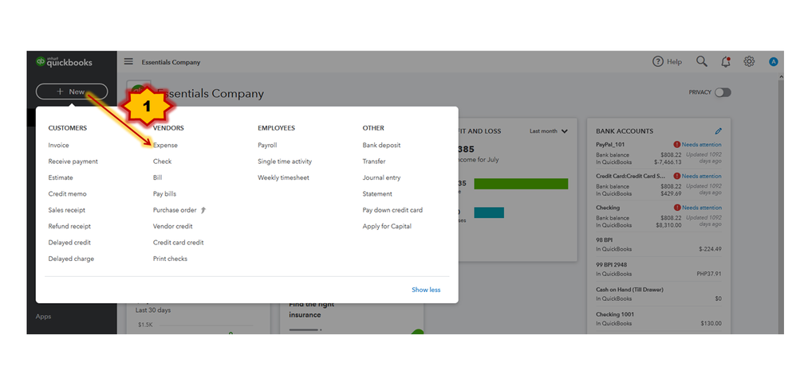
Task: Click the Purchase order upgrade arrow icon
Action: click(x=203, y=210)
